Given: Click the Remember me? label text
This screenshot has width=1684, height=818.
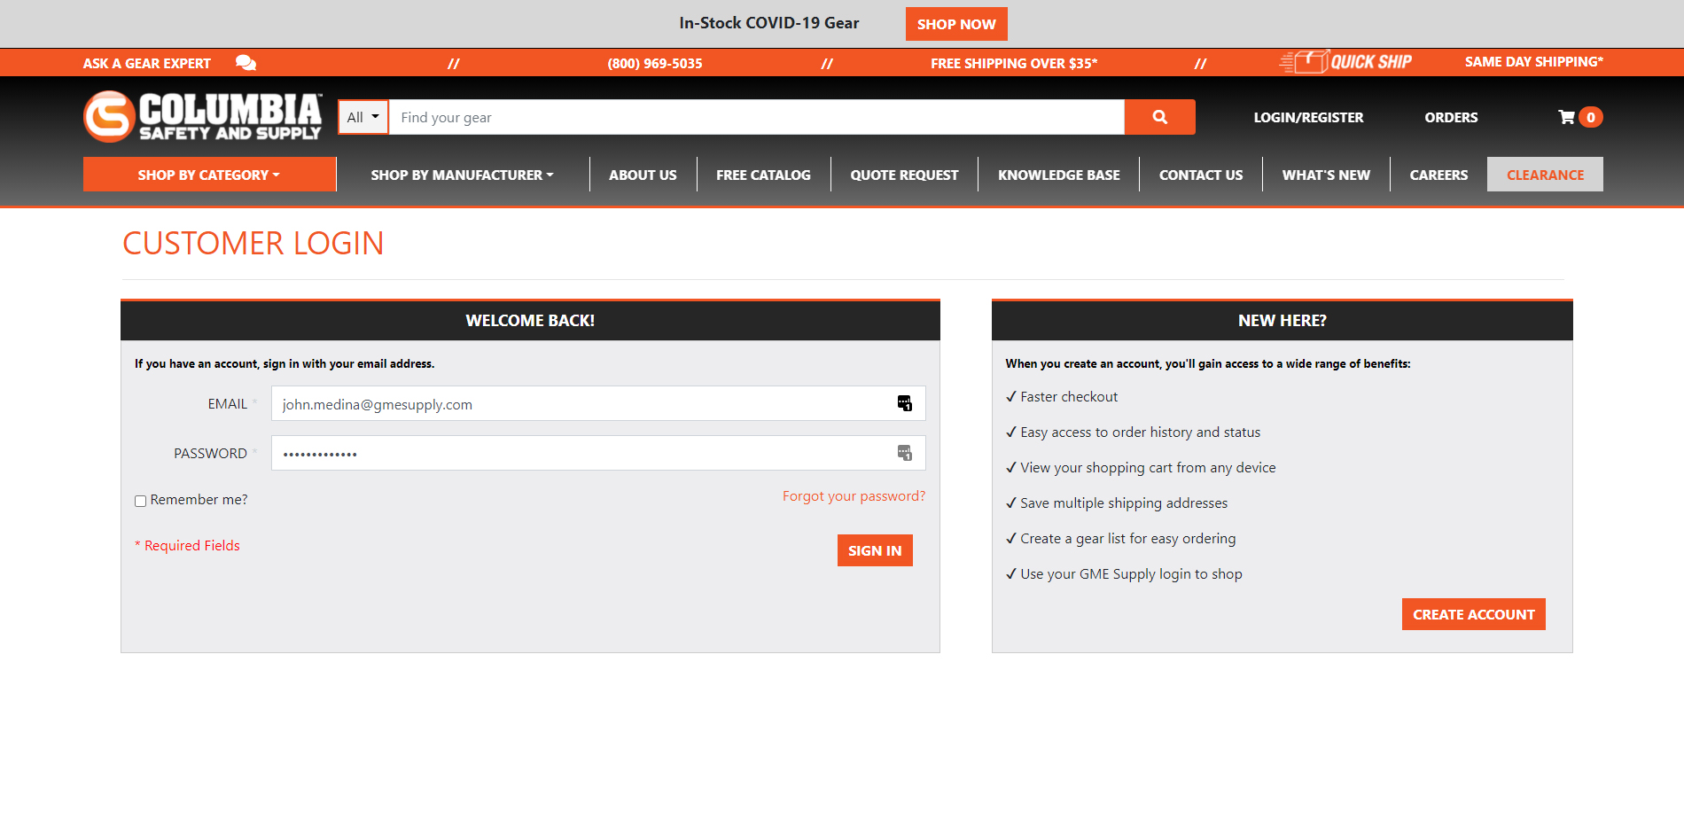Looking at the screenshot, I should click(x=199, y=500).
